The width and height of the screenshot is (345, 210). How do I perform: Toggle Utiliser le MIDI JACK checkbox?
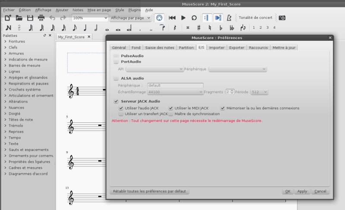point(170,108)
